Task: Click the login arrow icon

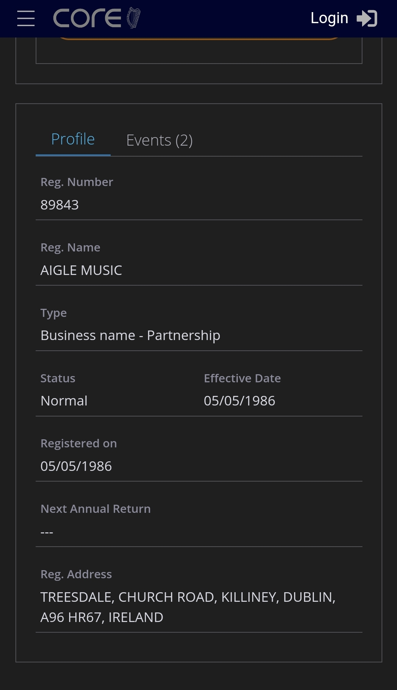Action: (367, 18)
